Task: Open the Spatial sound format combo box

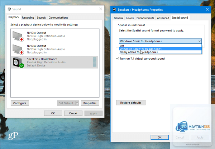Action: pyautogui.click(x=160, y=41)
